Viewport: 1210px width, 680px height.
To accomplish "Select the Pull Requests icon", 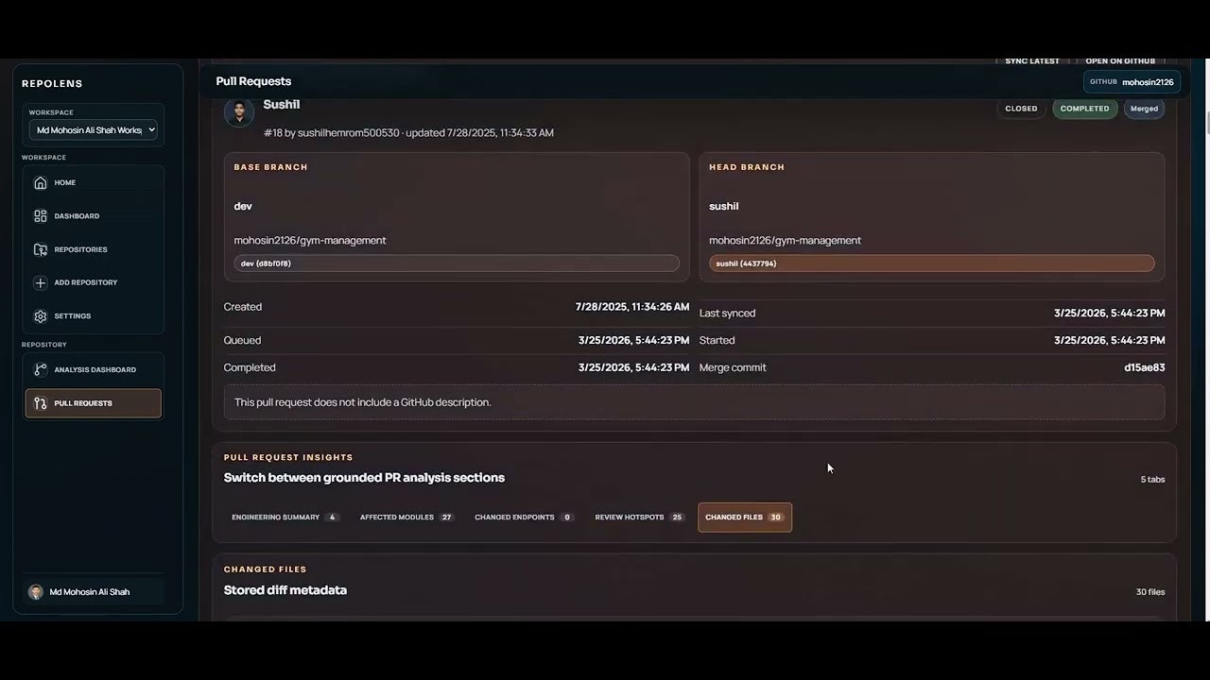I will tap(40, 403).
